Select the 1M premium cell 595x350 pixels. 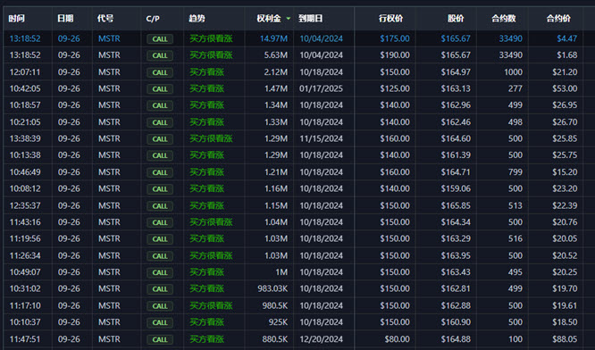pyautogui.click(x=281, y=272)
